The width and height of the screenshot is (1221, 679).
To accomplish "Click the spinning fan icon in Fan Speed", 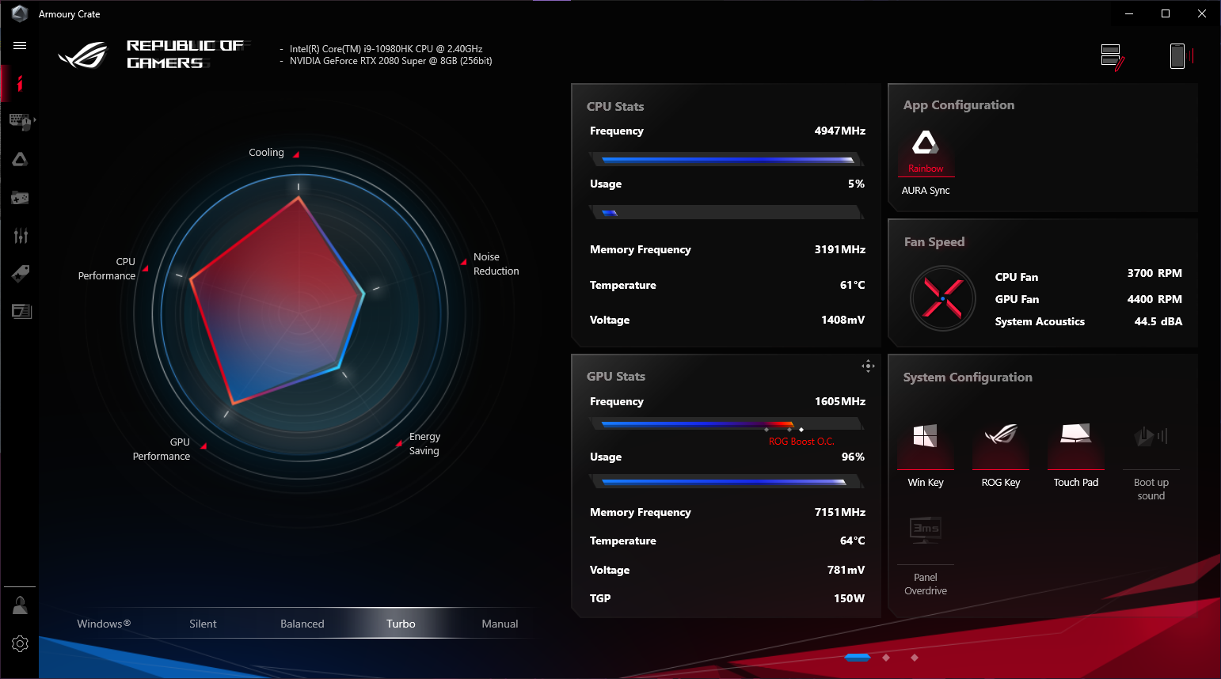I will pos(942,298).
